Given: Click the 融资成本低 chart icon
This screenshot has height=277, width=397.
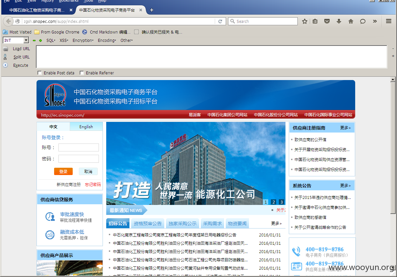Looking at the screenshot, I should click(50, 235).
